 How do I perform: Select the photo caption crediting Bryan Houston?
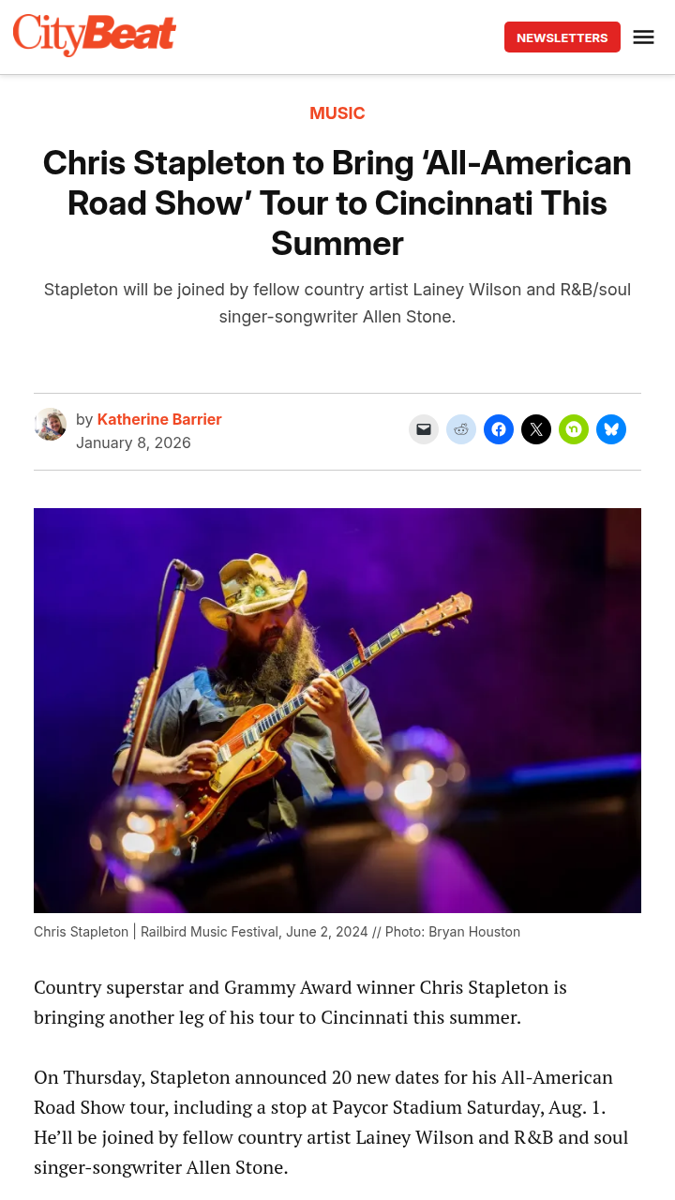pyautogui.click(x=277, y=932)
